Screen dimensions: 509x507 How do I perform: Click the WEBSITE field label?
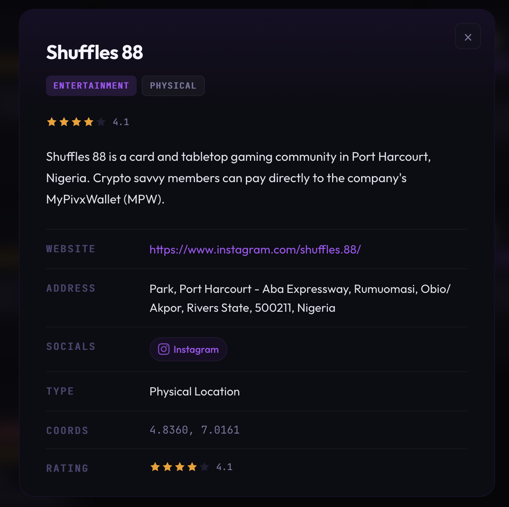[x=71, y=249]
